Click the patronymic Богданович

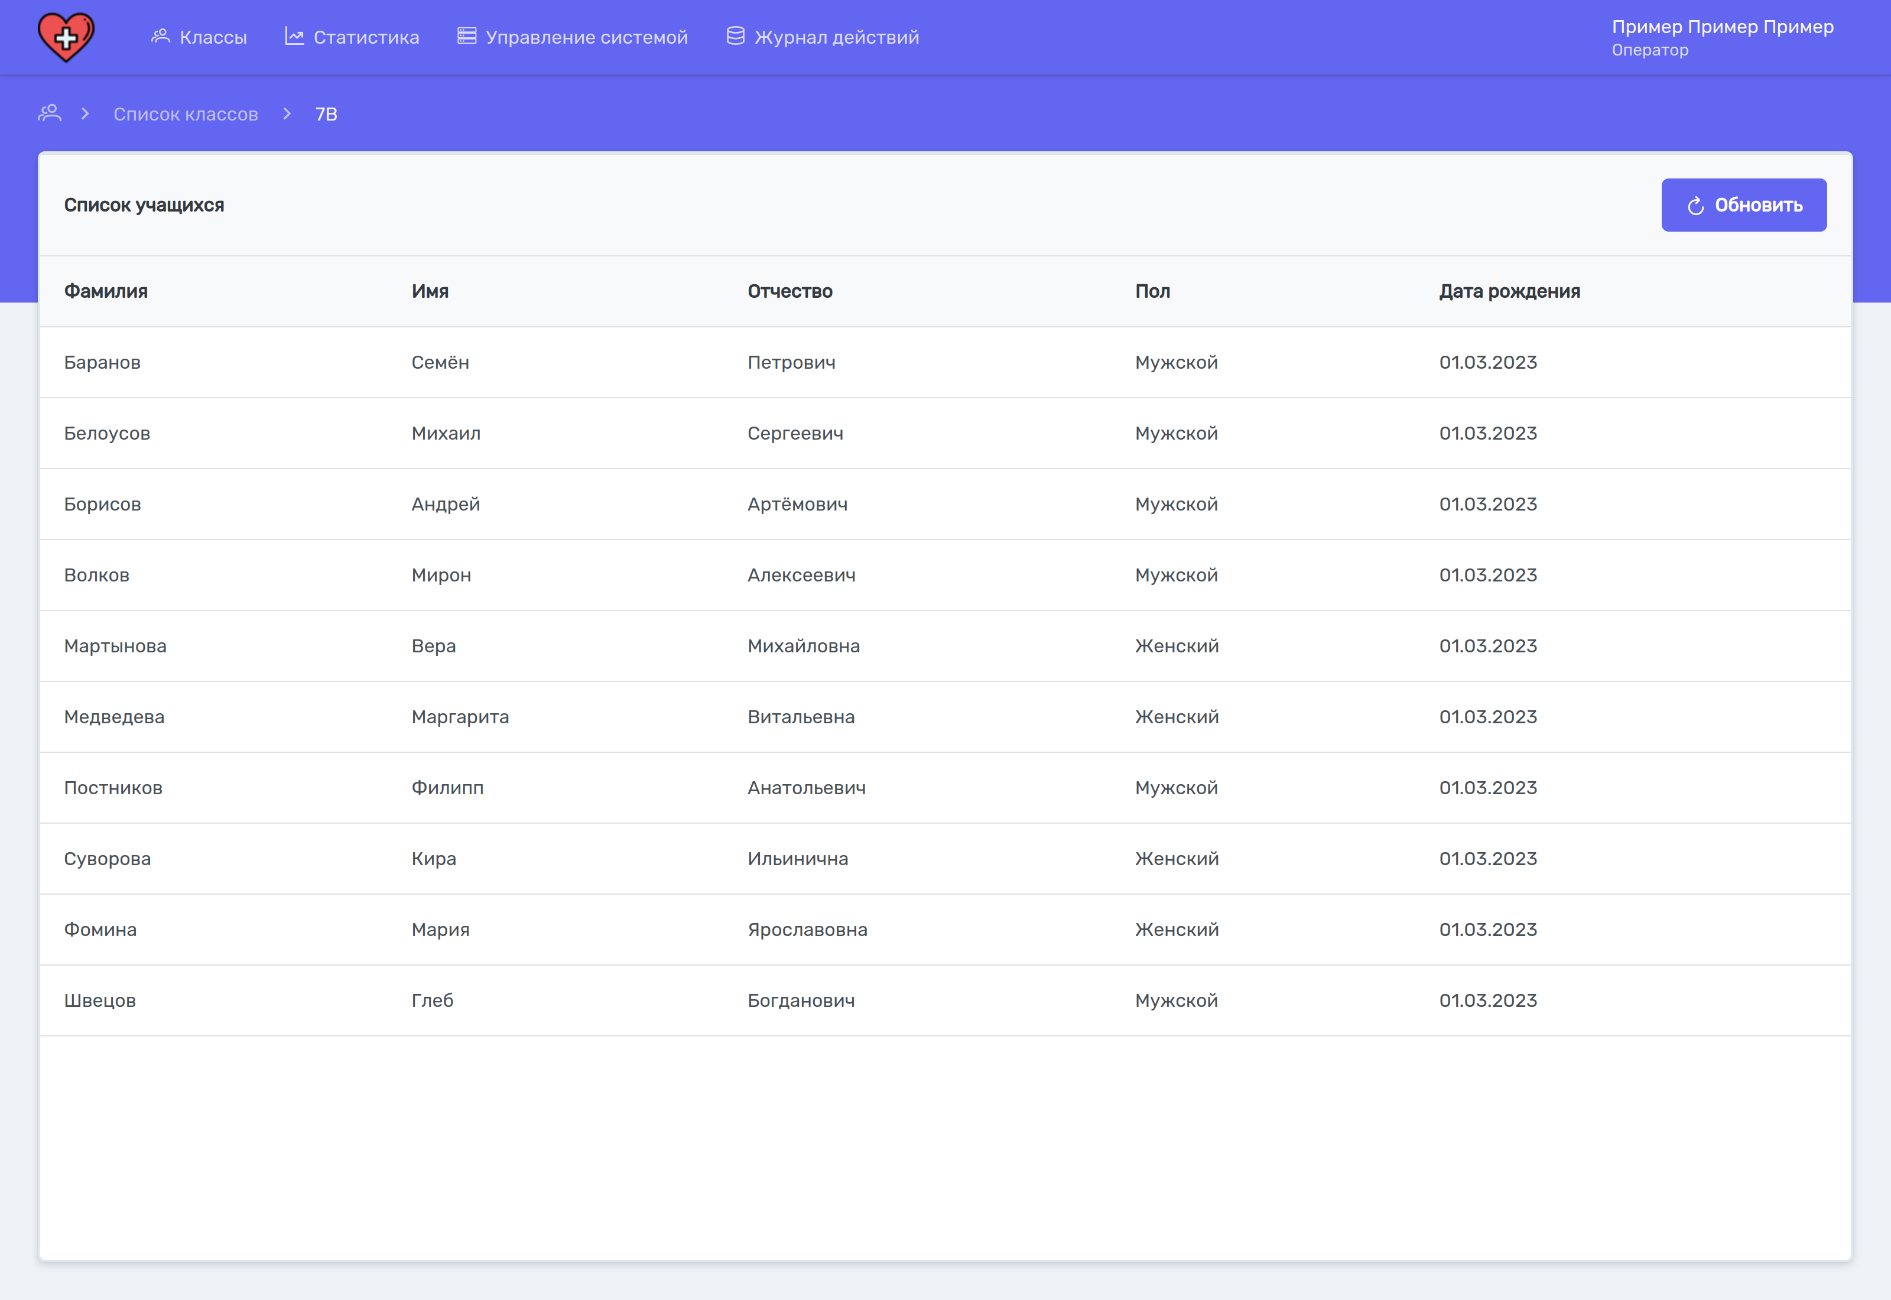point(801,1000)
